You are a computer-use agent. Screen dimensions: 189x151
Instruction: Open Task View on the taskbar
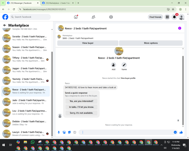(x=11, y=145)
